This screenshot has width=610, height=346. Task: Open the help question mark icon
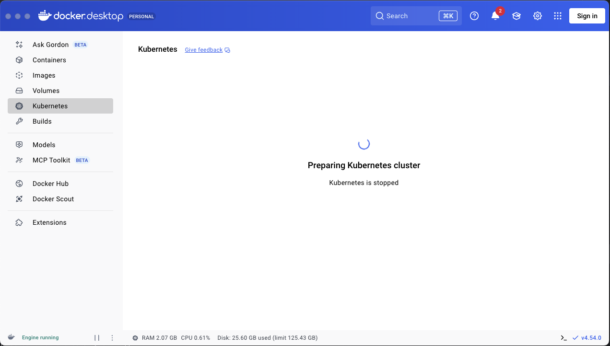(x=474, y=16)
